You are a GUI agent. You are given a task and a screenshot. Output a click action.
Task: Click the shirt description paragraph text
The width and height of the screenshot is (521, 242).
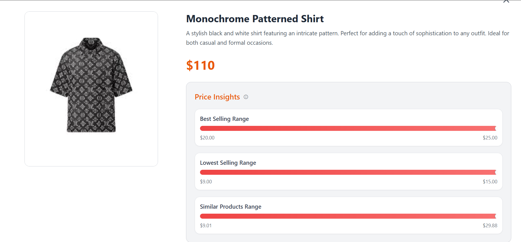point(348,38)
